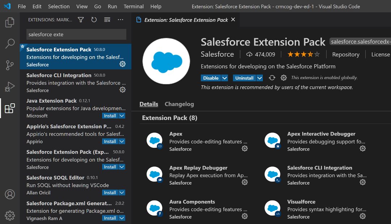Click the Visualforce extension icon
This screenshot has height=224, width=391.
click(273, 208)
